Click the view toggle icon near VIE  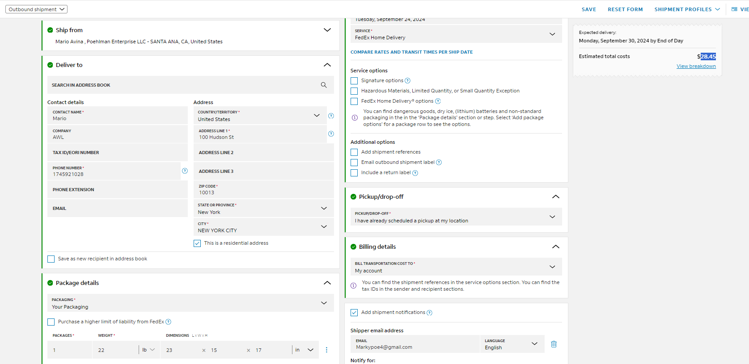coord(734,9)
